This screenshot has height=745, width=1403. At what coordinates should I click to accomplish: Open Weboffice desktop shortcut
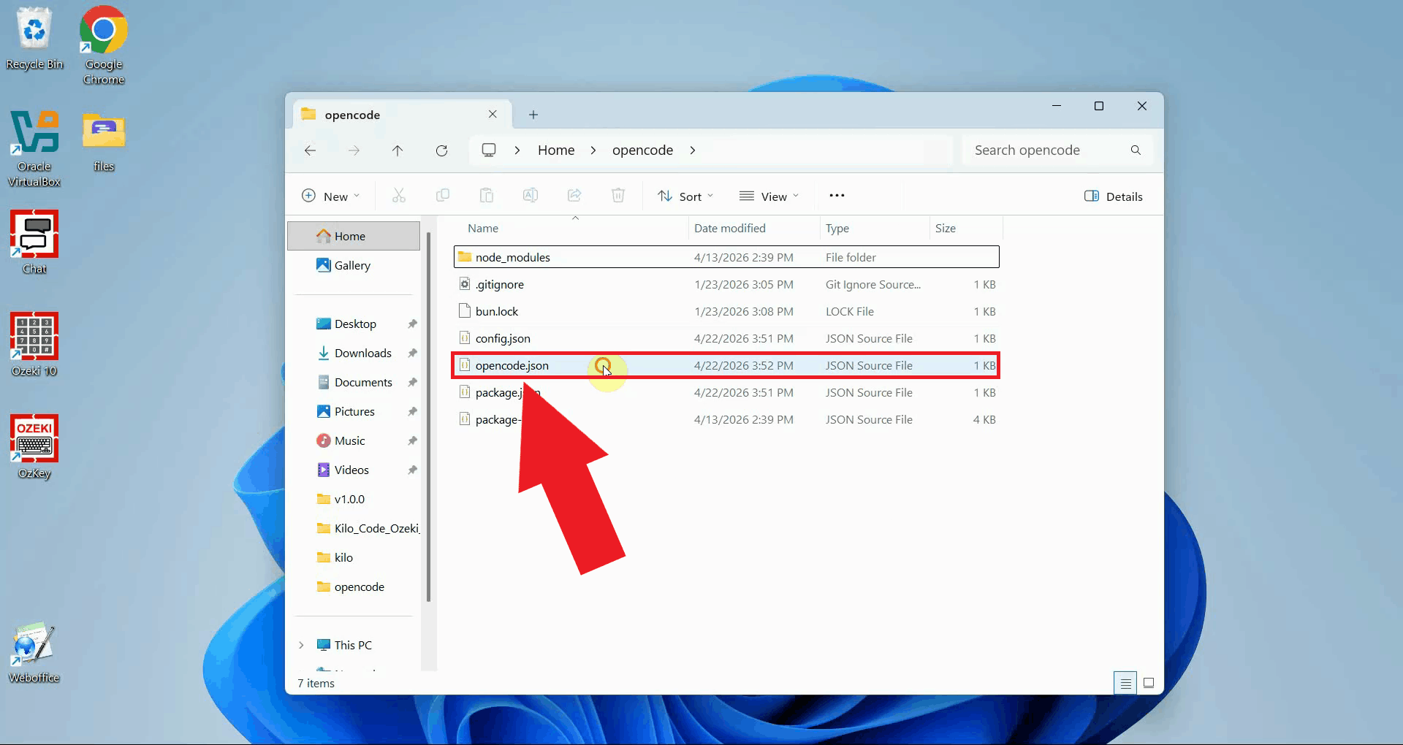point(34,652)
